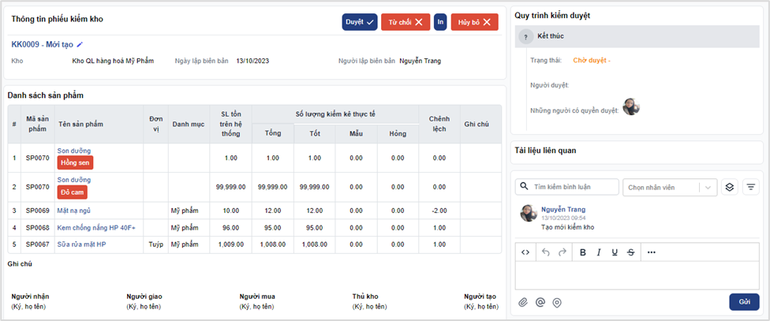The width and height of the screenshot is (770, 321).
Task: Click the Từ chối reject button
Action: tap(405, 22)
